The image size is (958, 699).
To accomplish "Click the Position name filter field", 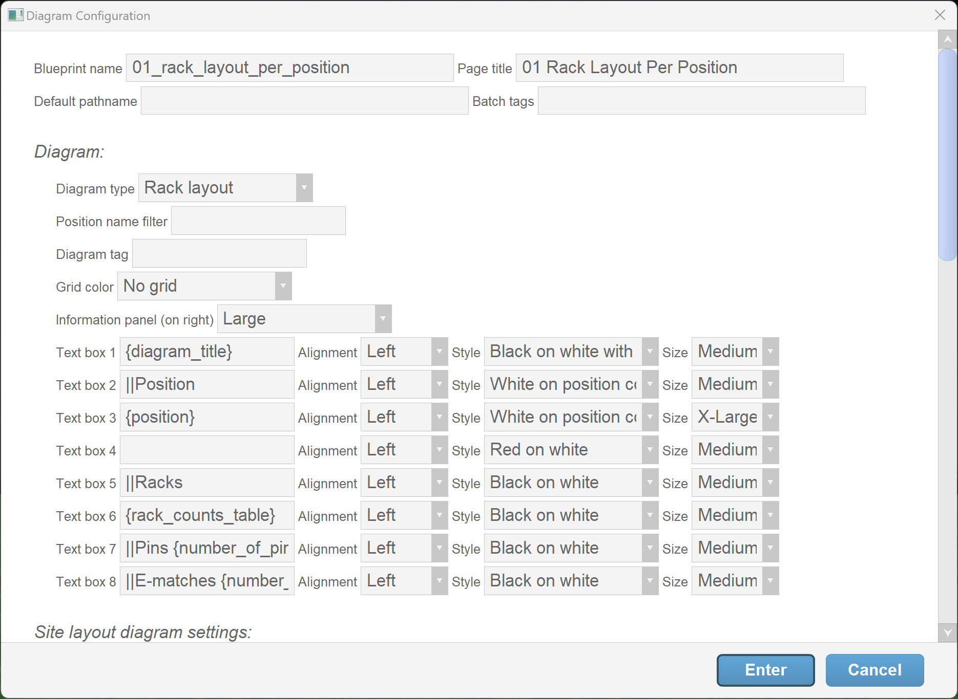I will [258, 221].
